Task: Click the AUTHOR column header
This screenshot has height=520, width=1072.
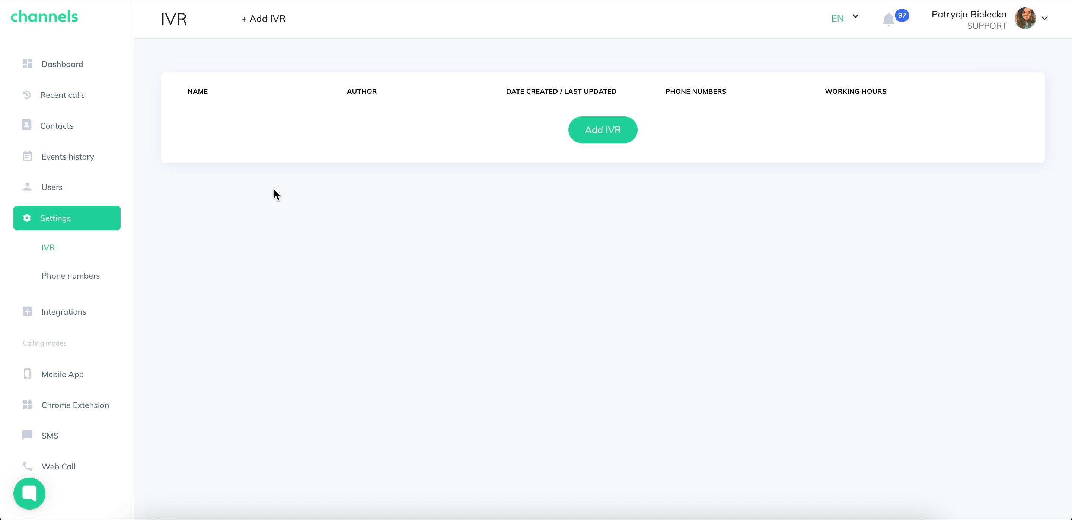Action: [x=362, y=91]
